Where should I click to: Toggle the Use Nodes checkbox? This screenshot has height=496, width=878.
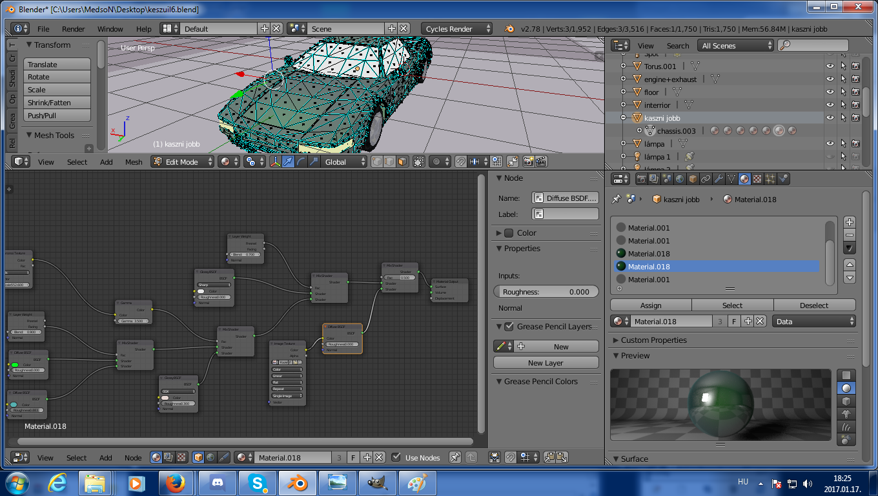pyautogui.click(x=396, y=457)
